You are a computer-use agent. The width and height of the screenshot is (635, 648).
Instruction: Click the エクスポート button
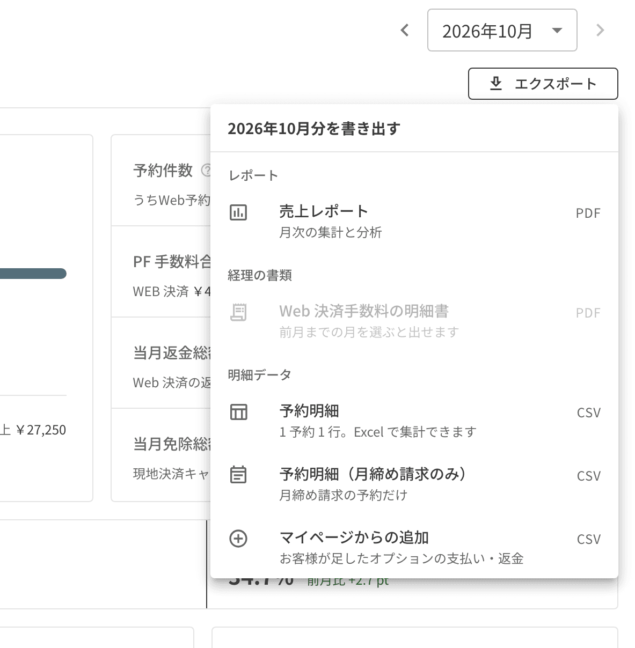tap(543, 84)
